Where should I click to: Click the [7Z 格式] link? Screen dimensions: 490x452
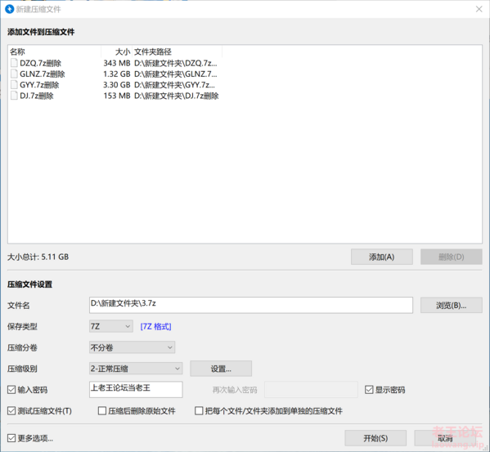(155, 326)
